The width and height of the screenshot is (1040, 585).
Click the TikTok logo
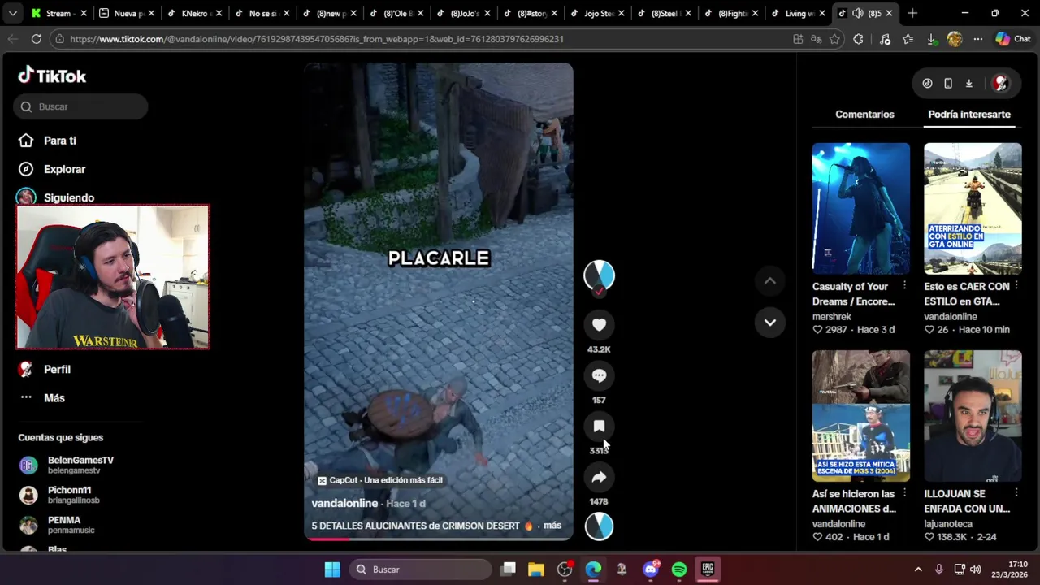coord(52,76)
